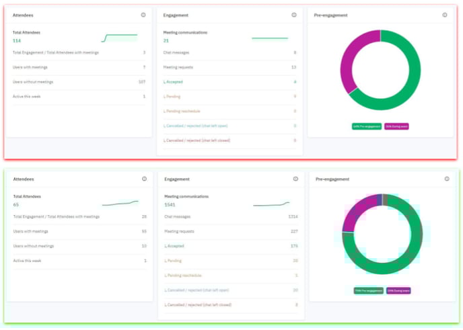Select 'Pending reschedule' row under 1541 meeting communications
Viewport: 463px width, 330px height.
click(x=231, y=276)
